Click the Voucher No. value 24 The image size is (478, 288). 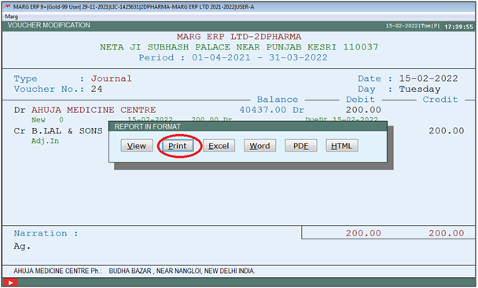point(97,89)
